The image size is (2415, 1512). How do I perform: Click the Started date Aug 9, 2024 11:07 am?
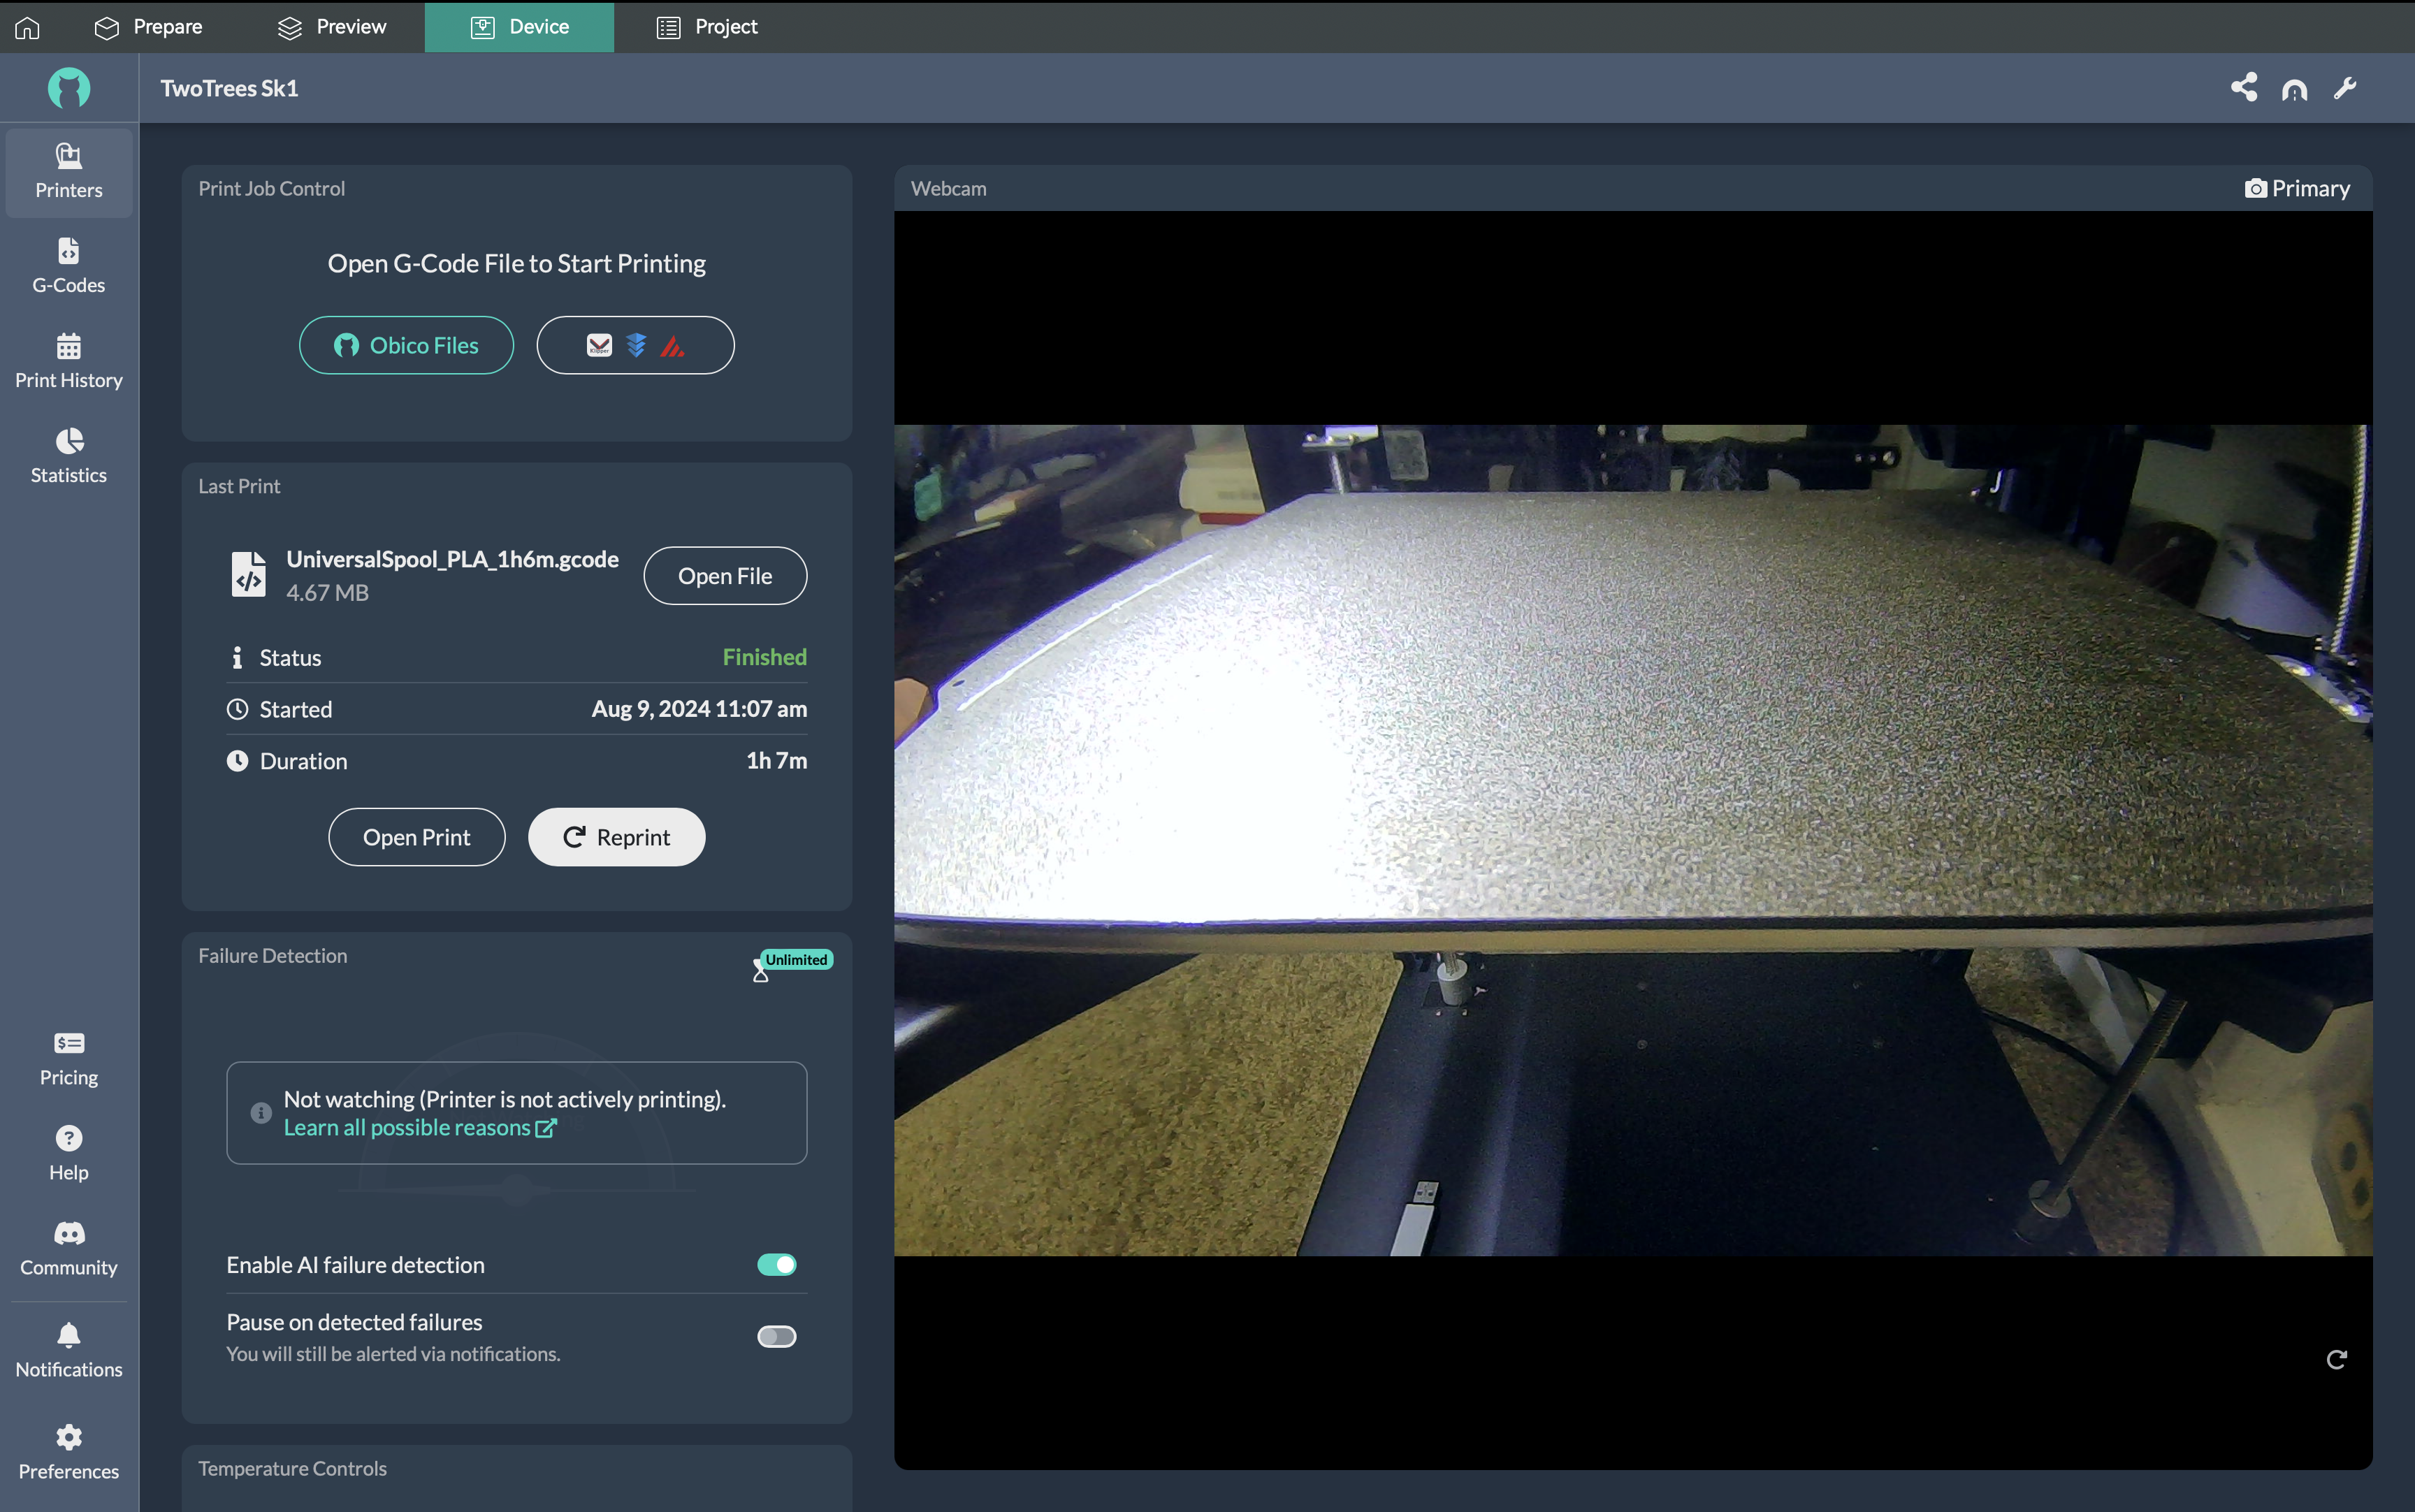(699, 709)
